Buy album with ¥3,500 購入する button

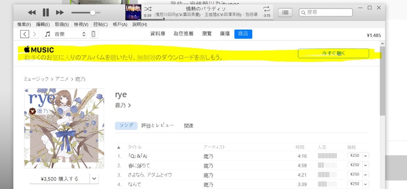coord(60,179)
